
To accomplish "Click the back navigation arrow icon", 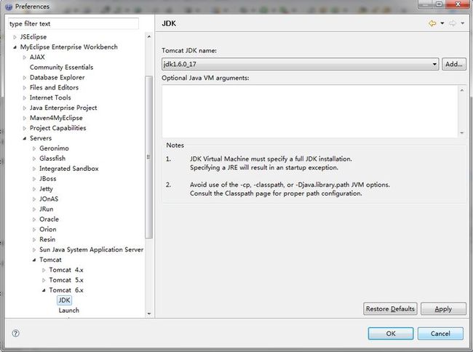I will pyautogui.click(x=432, y=23).
